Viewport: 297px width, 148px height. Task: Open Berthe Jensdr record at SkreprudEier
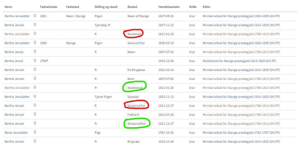[x=15, y=124]
